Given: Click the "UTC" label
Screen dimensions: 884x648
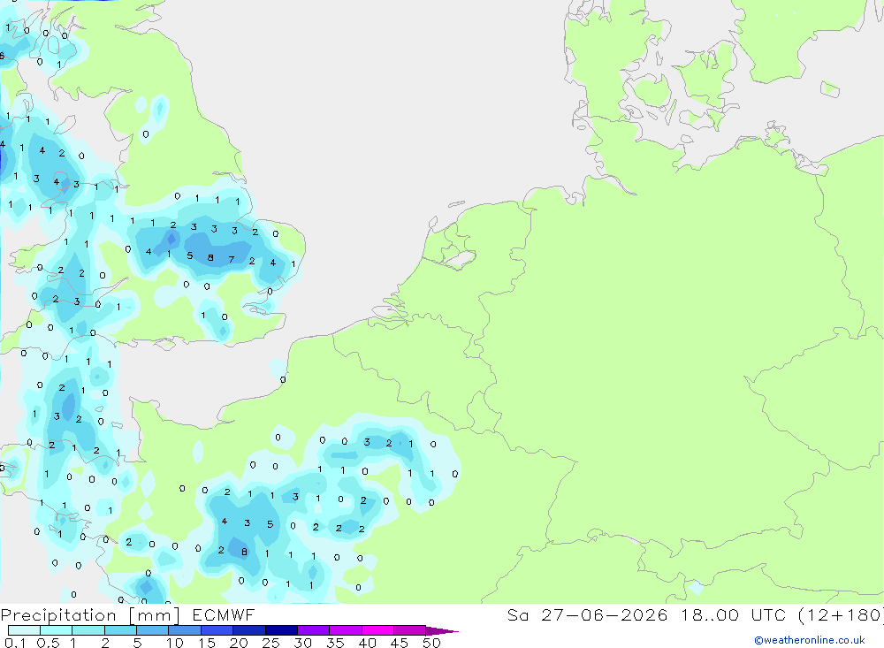Looking at the screenshot, I should 768,615.
